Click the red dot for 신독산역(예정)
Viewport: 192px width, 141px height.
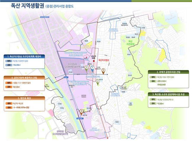pyautogui.click(x=94, y=61)
